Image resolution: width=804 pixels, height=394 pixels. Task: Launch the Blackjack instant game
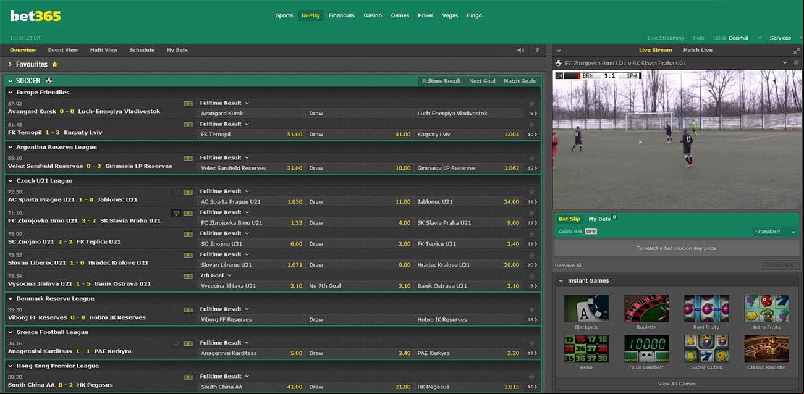(586, 309)
